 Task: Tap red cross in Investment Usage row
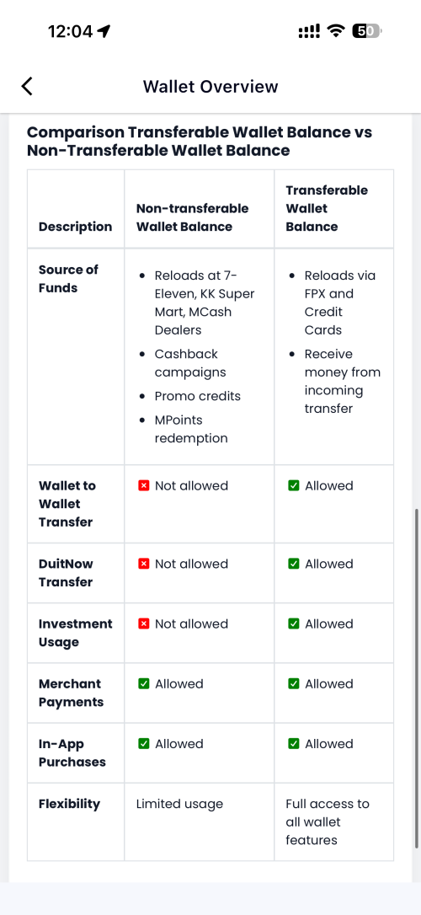(x=143, y=623)
